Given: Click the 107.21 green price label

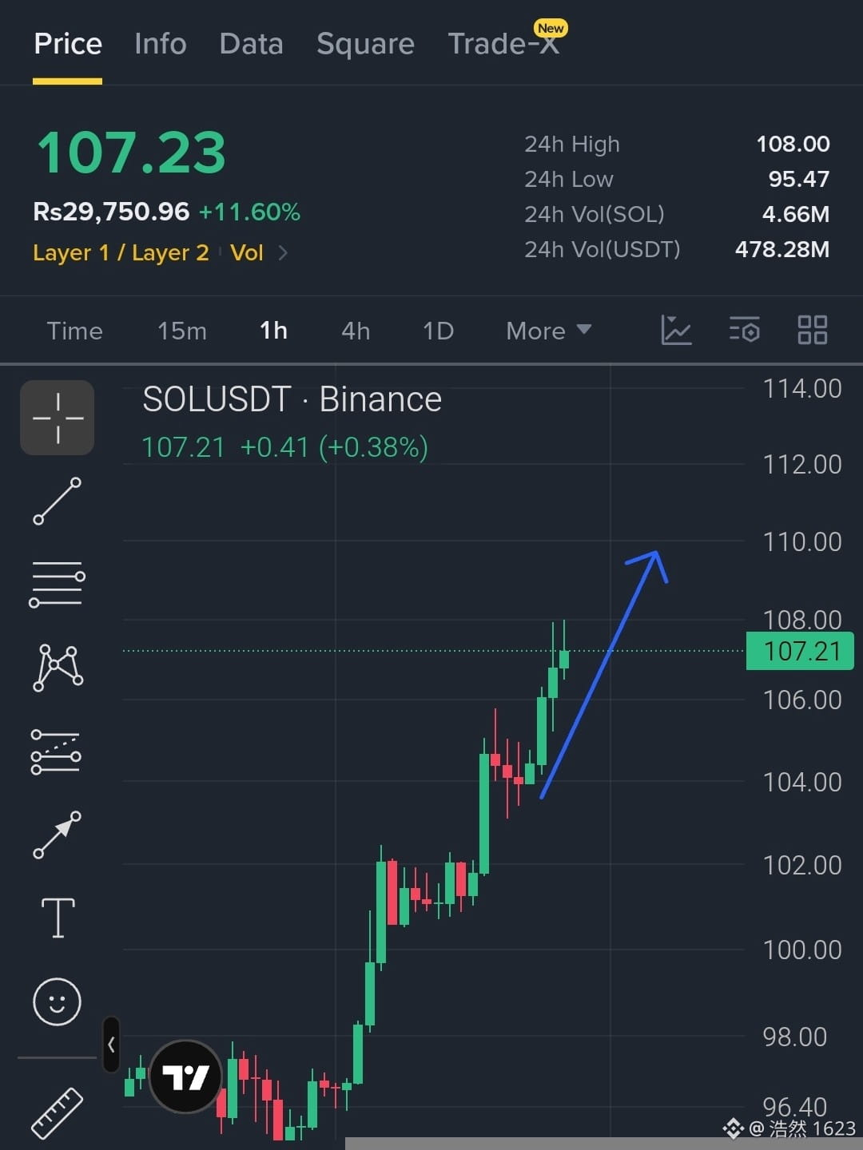Looking at the screenshot, I should (801, 651).
